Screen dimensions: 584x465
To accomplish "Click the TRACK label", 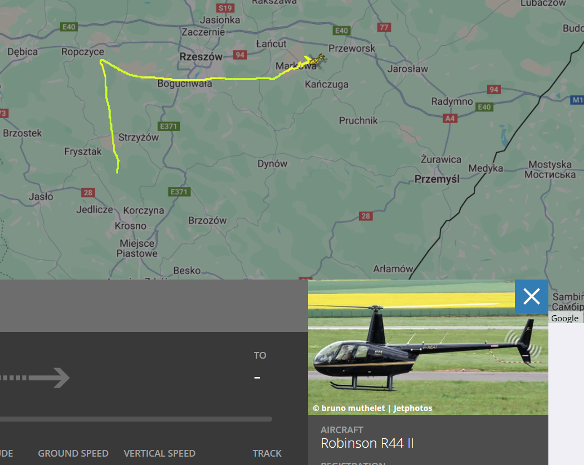I will [267, 453].
